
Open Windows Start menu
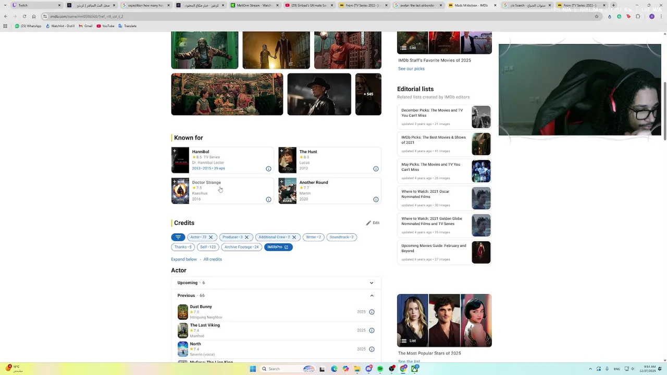click(x=253, y=369)
